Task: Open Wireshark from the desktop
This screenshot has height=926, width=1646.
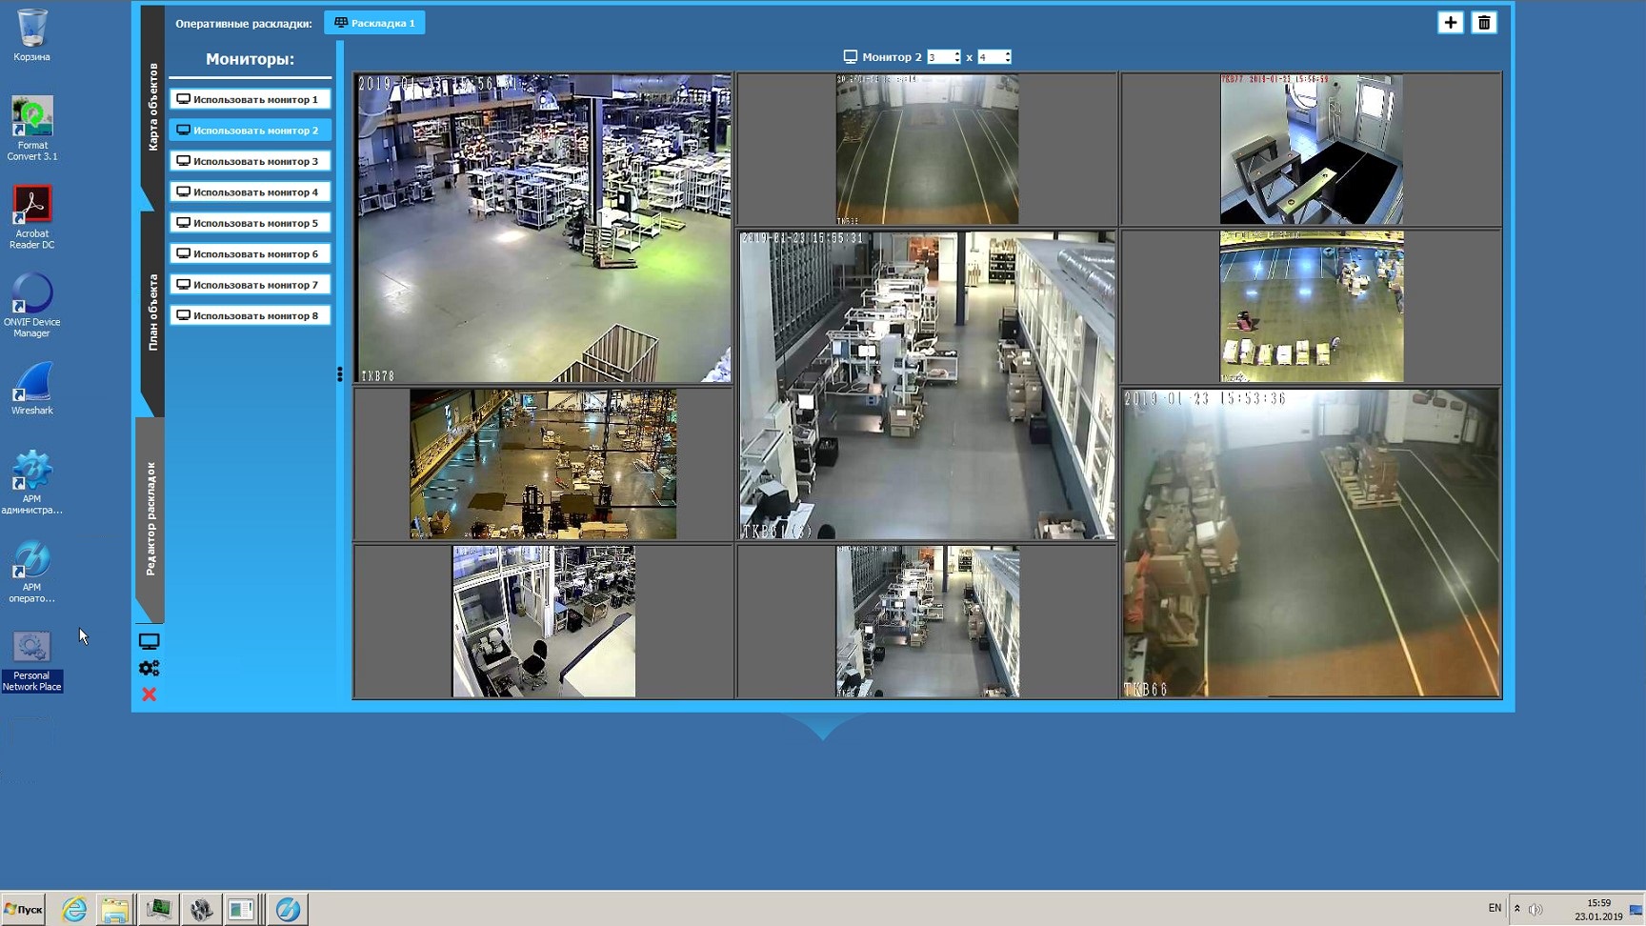Action: 31,386
